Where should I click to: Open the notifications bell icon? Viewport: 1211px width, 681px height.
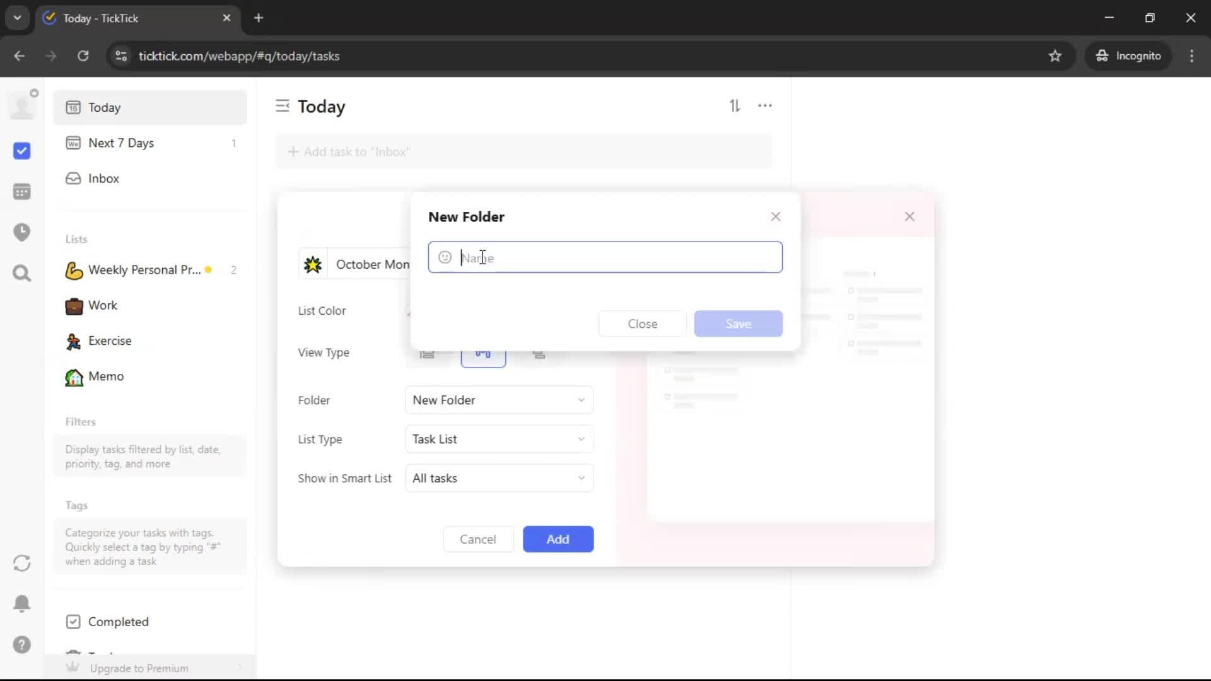click(22, 603)
